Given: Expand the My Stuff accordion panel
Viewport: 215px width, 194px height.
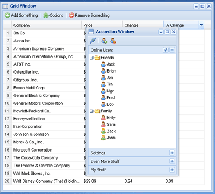Looking at the screenshot, I should pos(172,170).
